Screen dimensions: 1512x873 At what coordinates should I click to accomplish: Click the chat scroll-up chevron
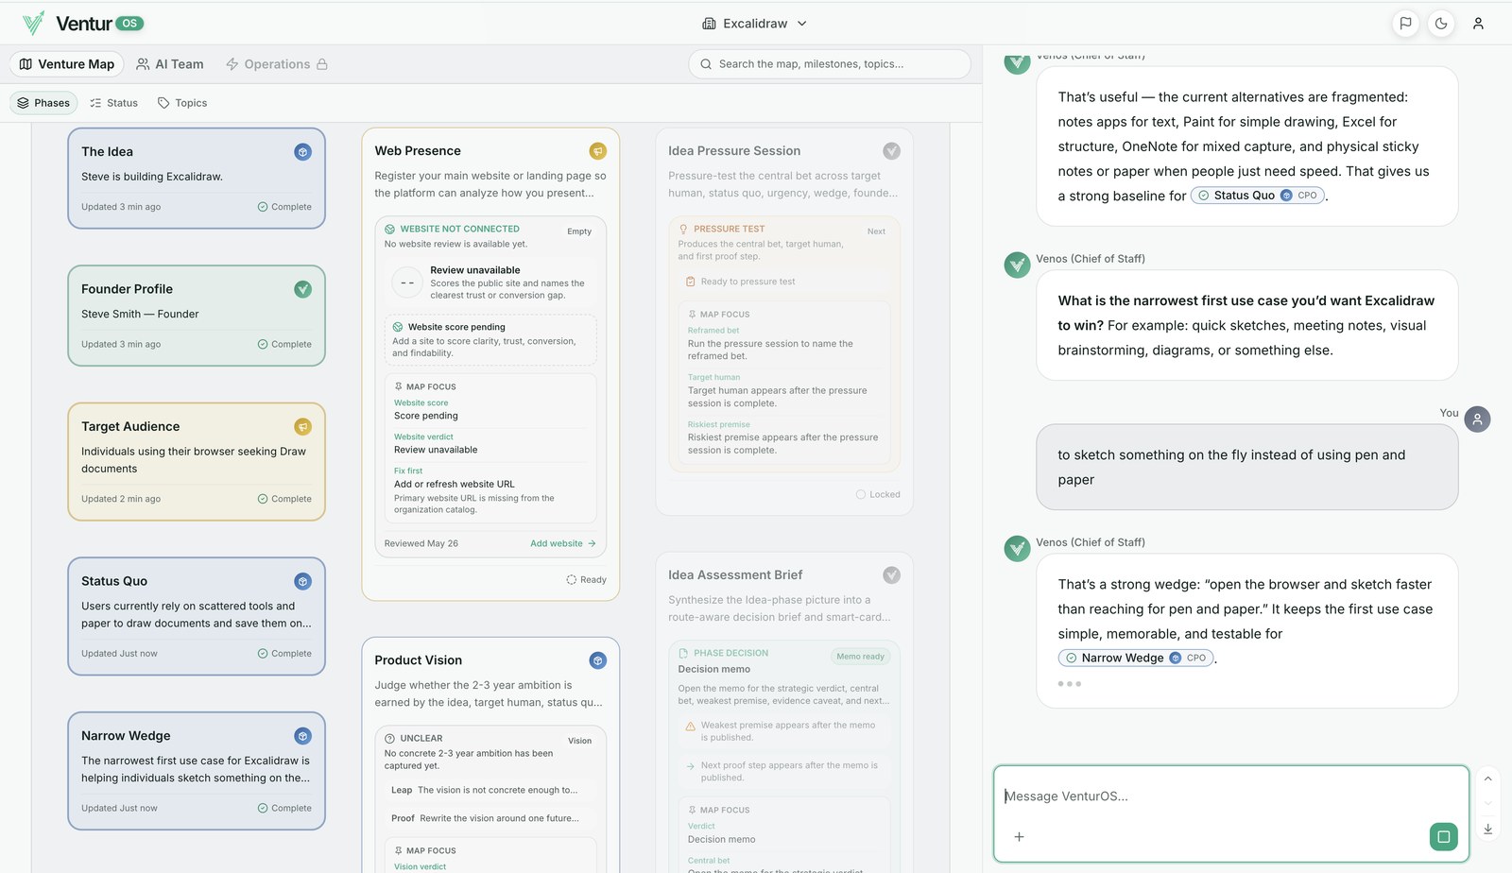point(1487,779)
